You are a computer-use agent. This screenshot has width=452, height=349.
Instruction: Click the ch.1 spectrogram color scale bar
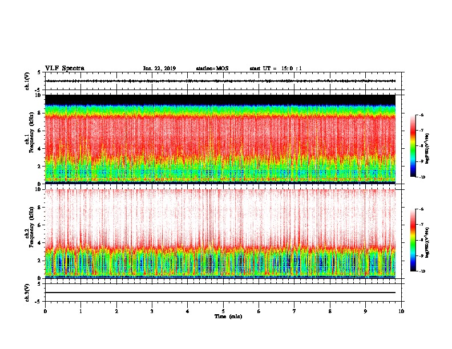(413, 146)
